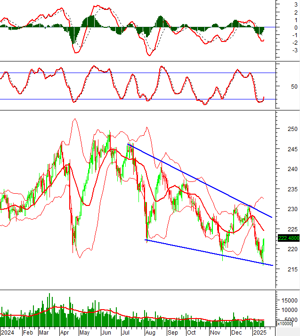
Task: Click the oscillator's upper blue overbought line
Action: click(x=138, y=73)
